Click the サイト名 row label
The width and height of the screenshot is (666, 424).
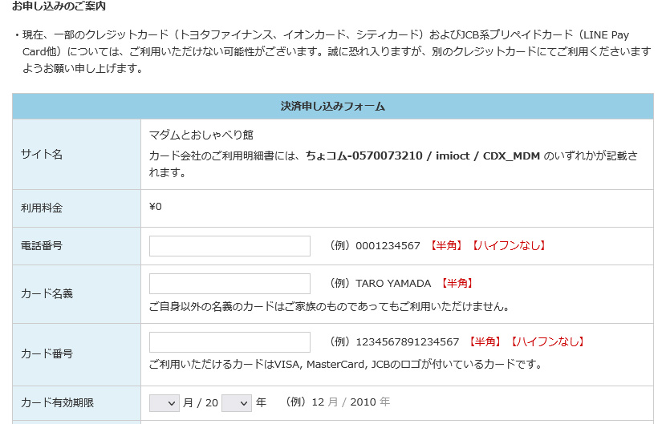(42, 154)
